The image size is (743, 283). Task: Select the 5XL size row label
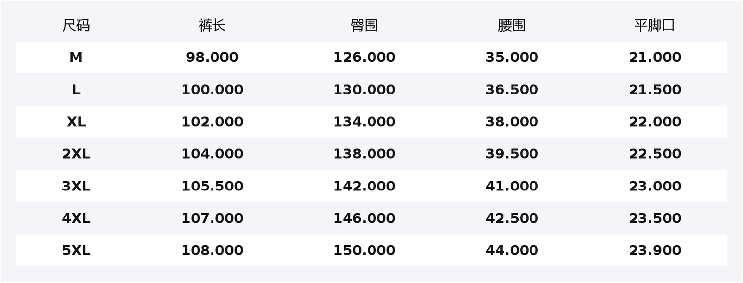[76, 250]
